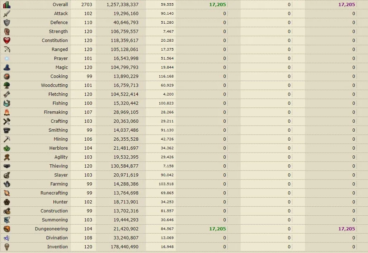Click purple 17,205 in Overall row

tap(346, 4)
